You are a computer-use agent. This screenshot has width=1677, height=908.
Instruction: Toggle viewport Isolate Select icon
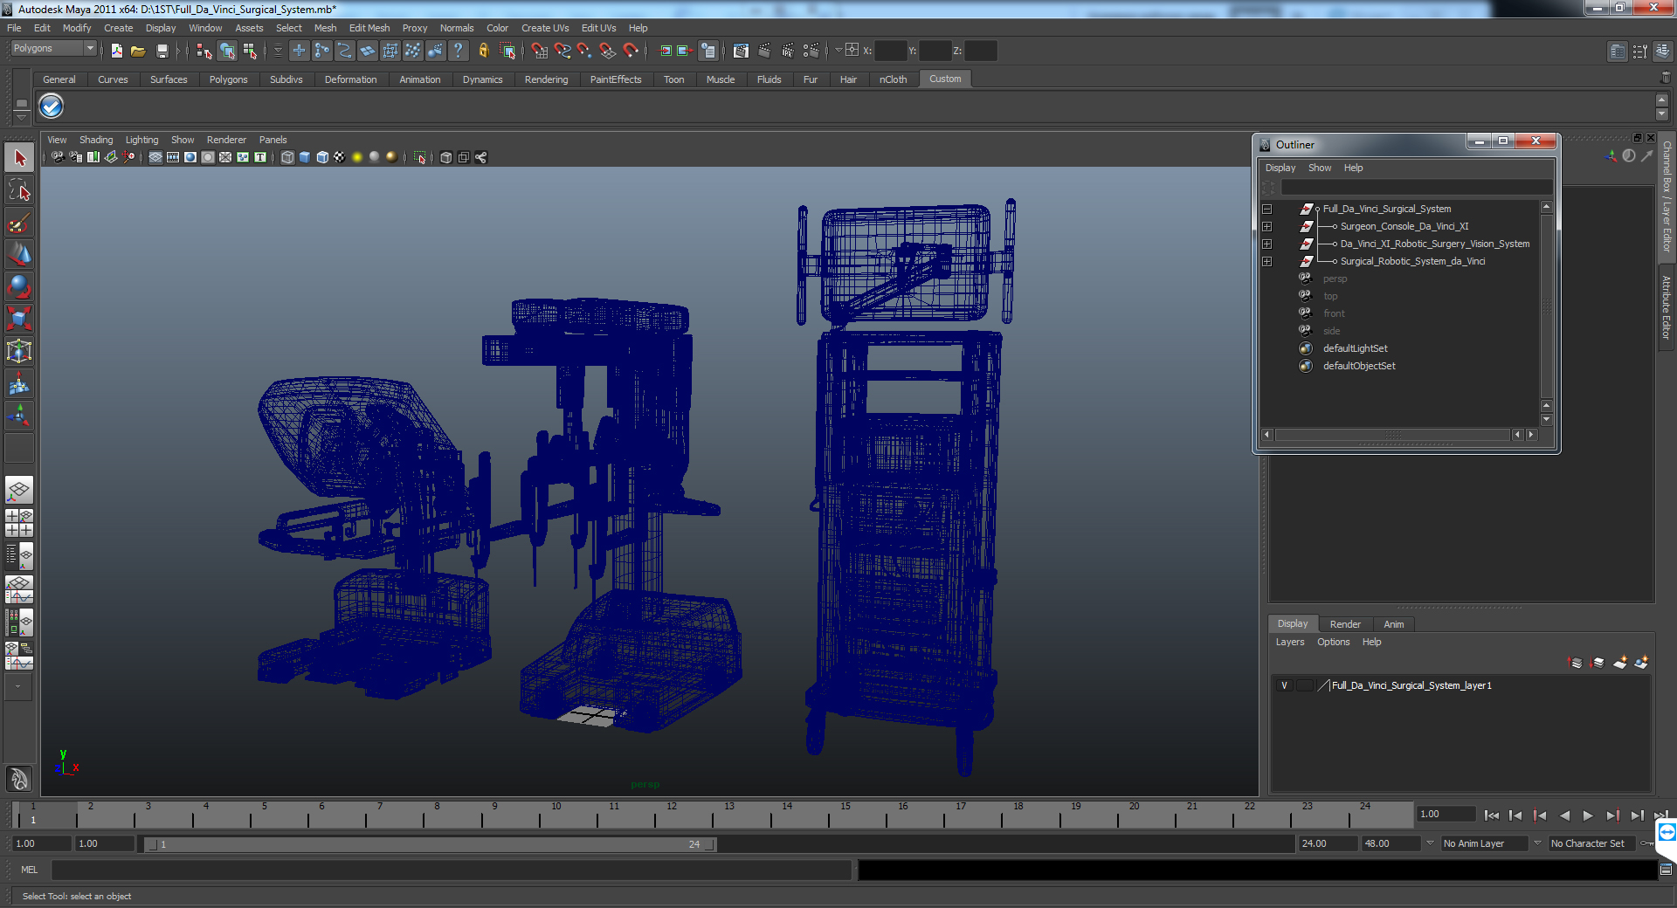pos(420,157)
